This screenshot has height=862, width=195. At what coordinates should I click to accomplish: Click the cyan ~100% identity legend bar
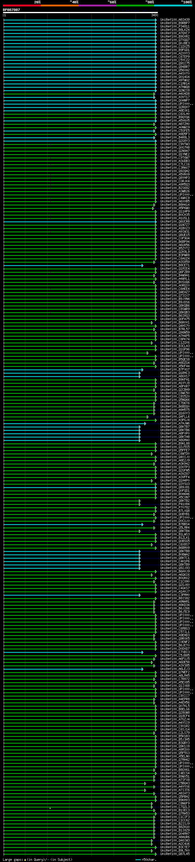pyautogui.click(x=173, y=6)
